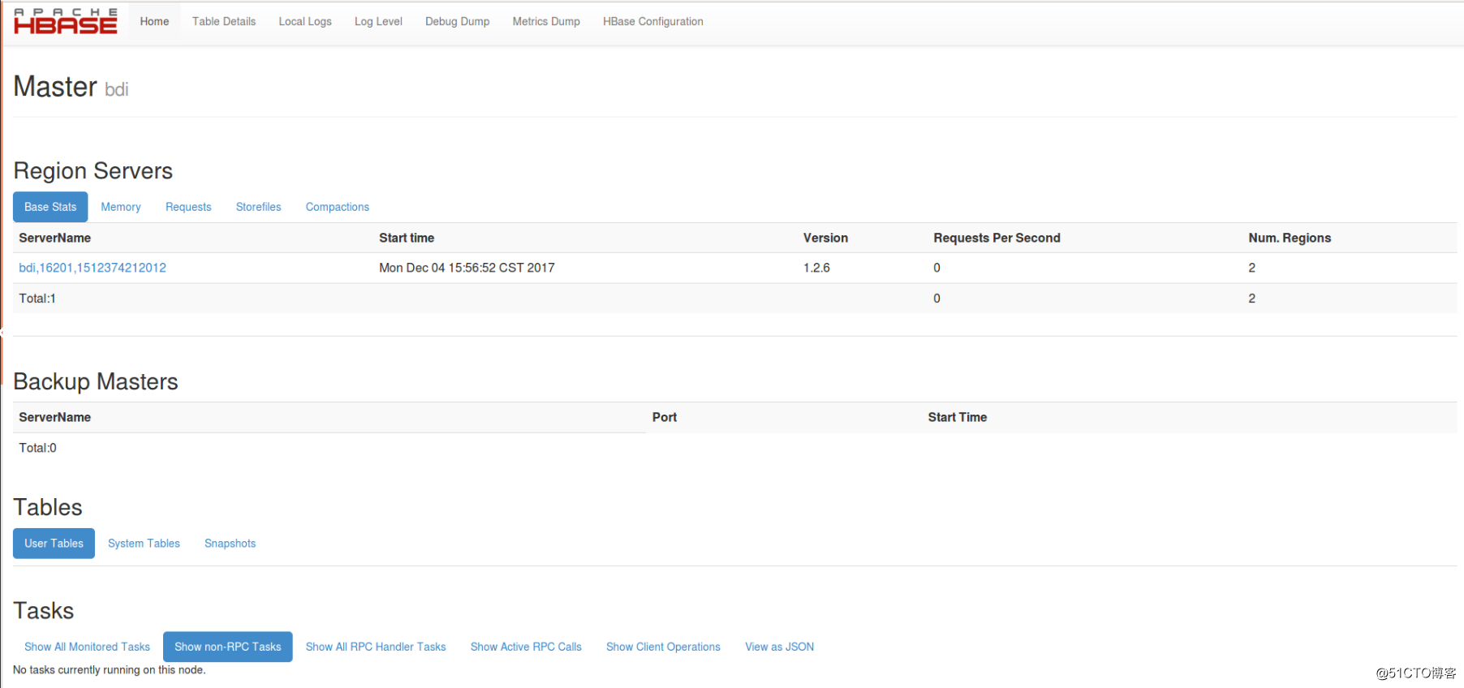The image size is (1464, 688).
Task: Open HBase Configuration page
Action: coord(653,22)
